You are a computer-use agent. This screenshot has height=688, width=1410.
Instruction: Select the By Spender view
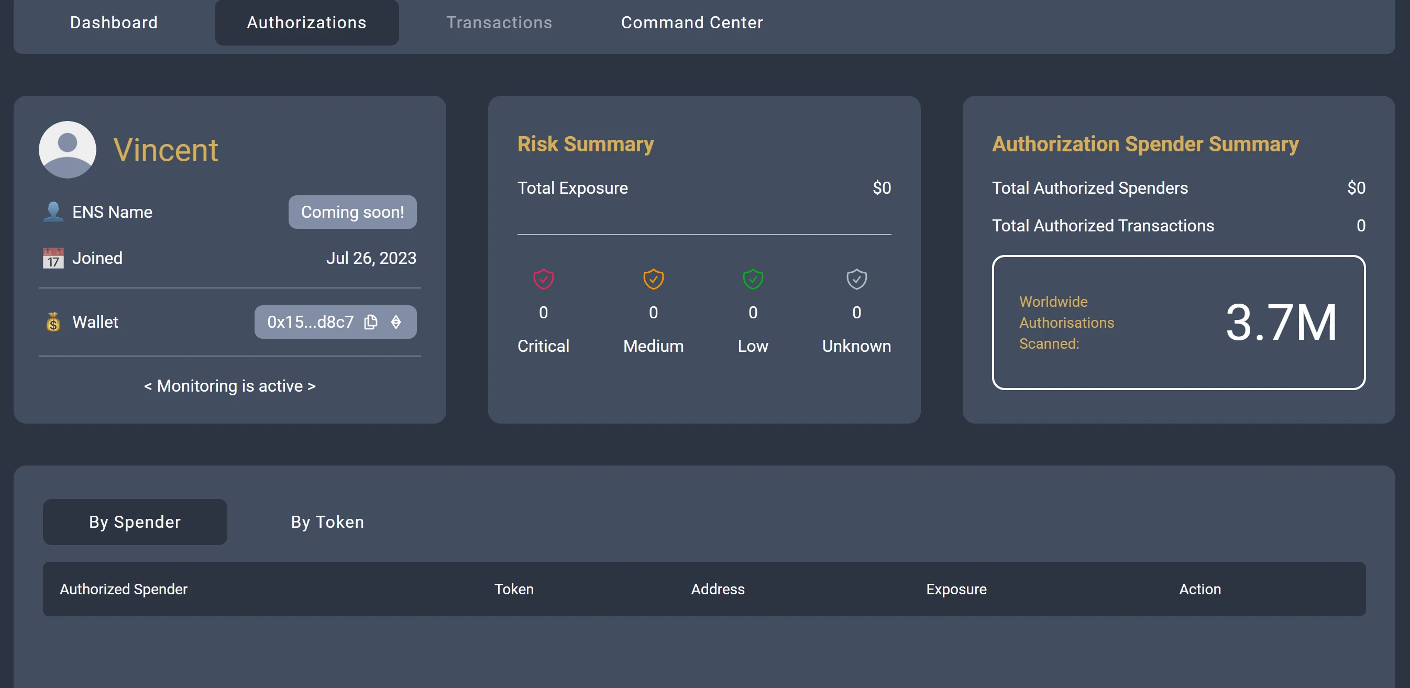pos(135,521)
